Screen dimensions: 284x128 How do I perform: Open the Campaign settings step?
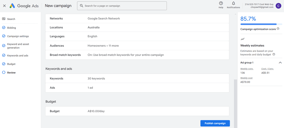coord(18,36)
